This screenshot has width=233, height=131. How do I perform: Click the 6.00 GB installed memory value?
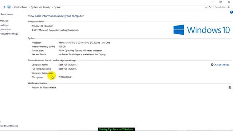pyautogui.click(x=62, y=47)
